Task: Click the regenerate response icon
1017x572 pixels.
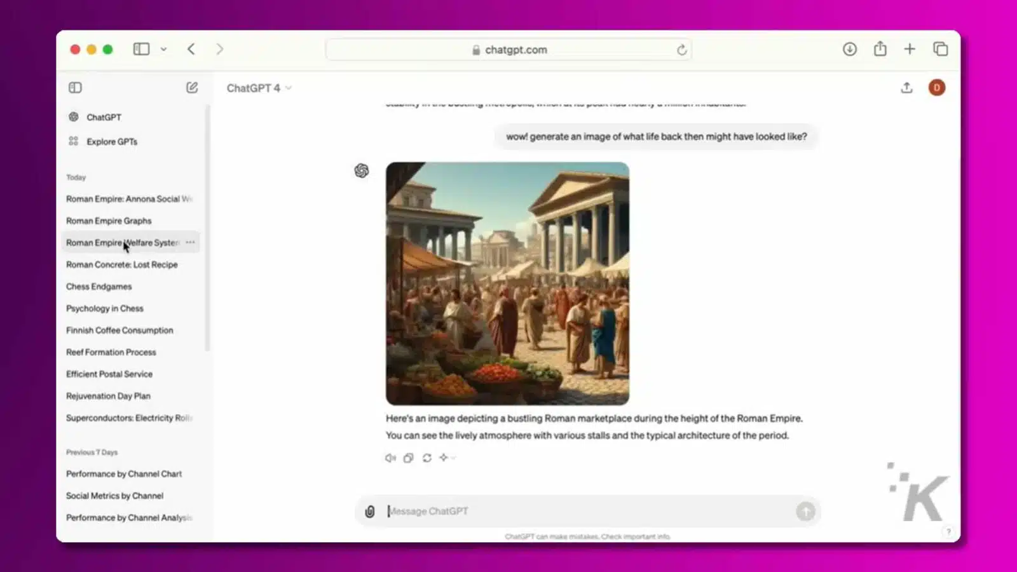Action: (x=427, y=458)
